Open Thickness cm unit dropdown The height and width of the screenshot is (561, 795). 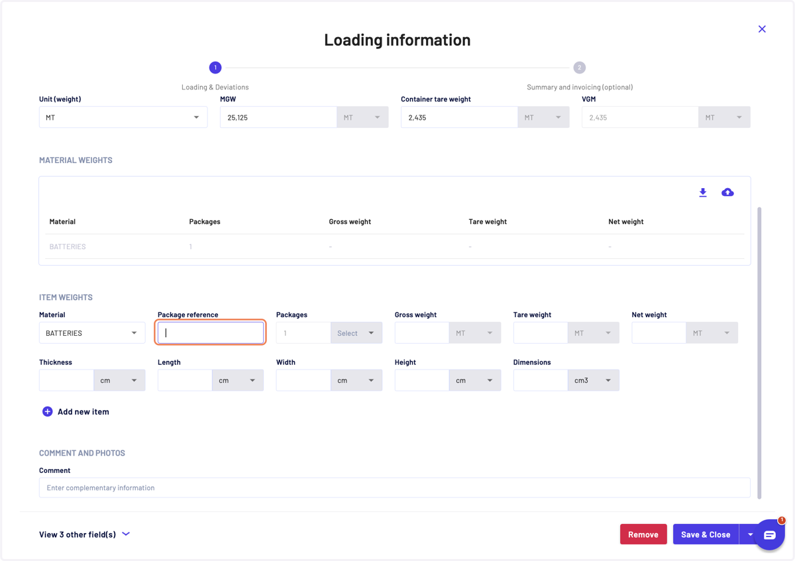click(119, 380)
